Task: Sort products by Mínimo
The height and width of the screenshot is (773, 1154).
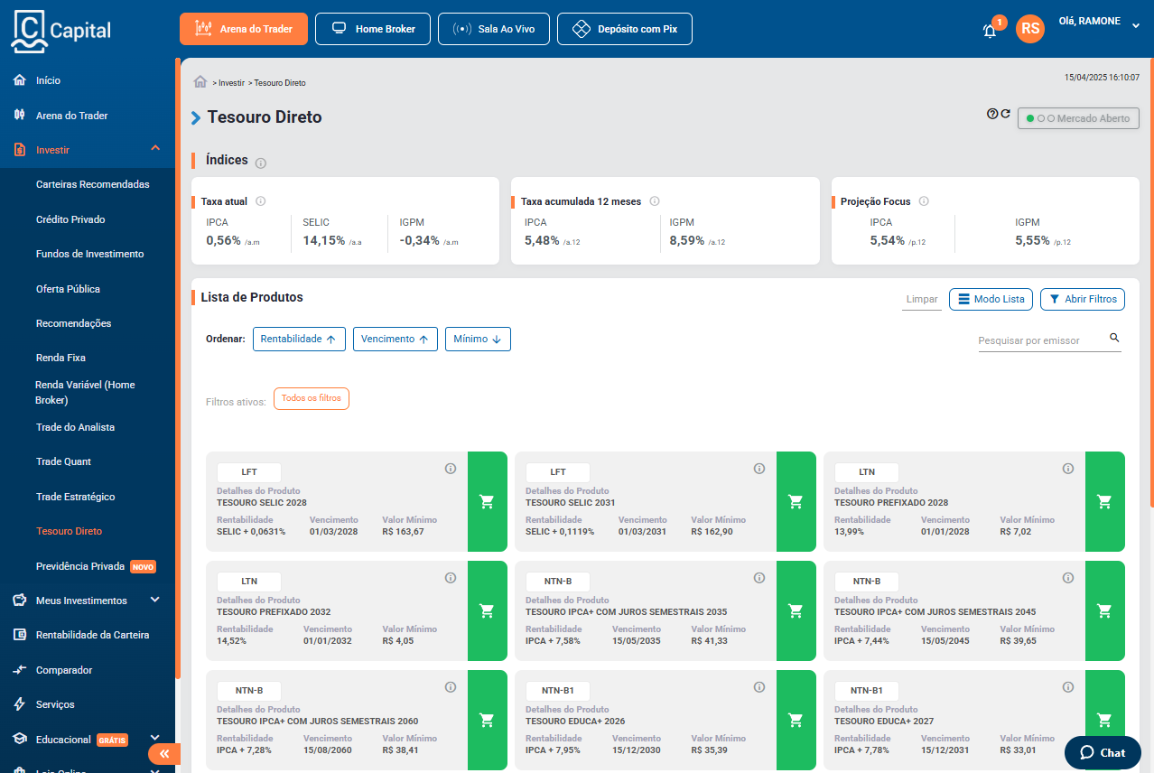Action: point(478,339)
